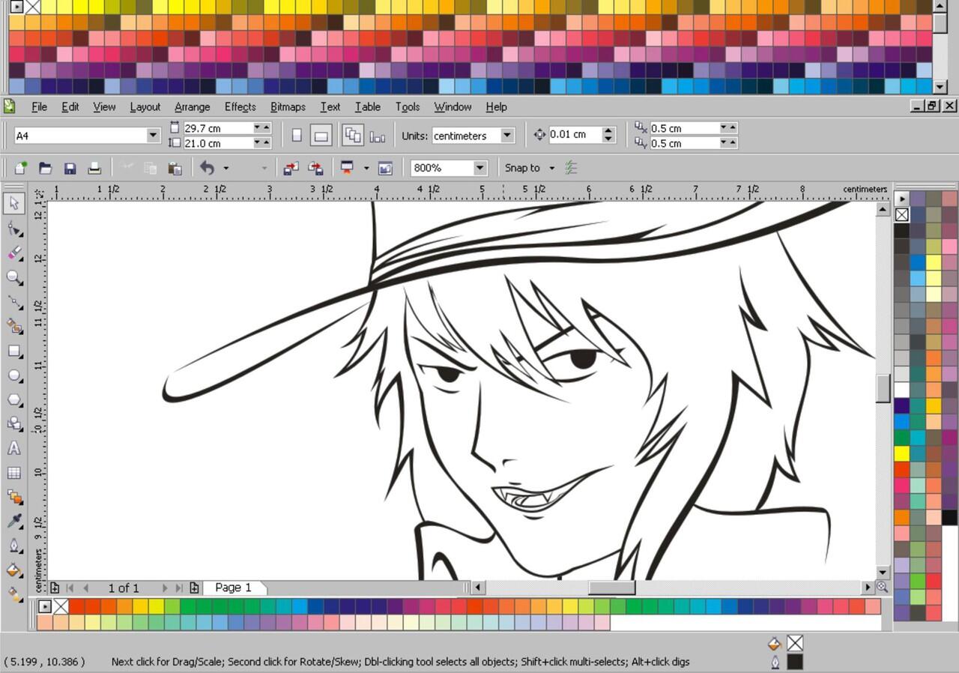Save the document with the floppy icon

pyautogui.click(x=70, y=168)
